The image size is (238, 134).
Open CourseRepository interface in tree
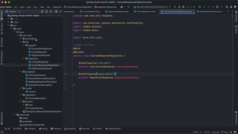(x=37, y=98)
